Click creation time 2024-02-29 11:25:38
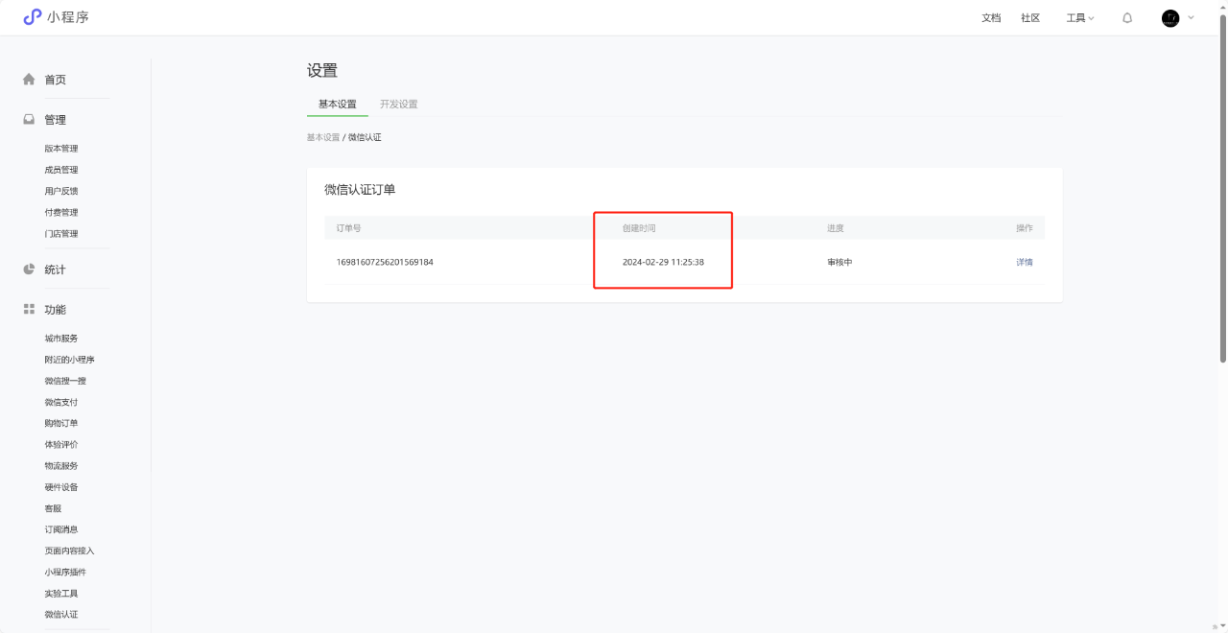 pos(663,262)
